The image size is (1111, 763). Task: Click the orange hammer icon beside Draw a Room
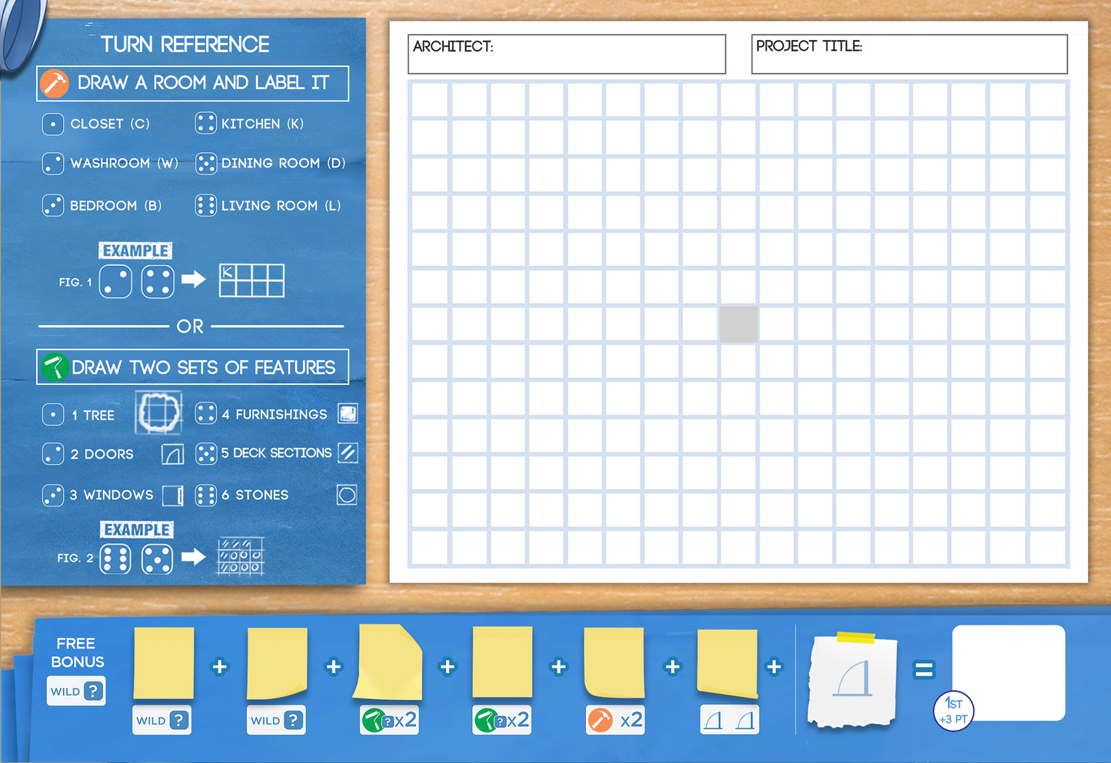55,83
